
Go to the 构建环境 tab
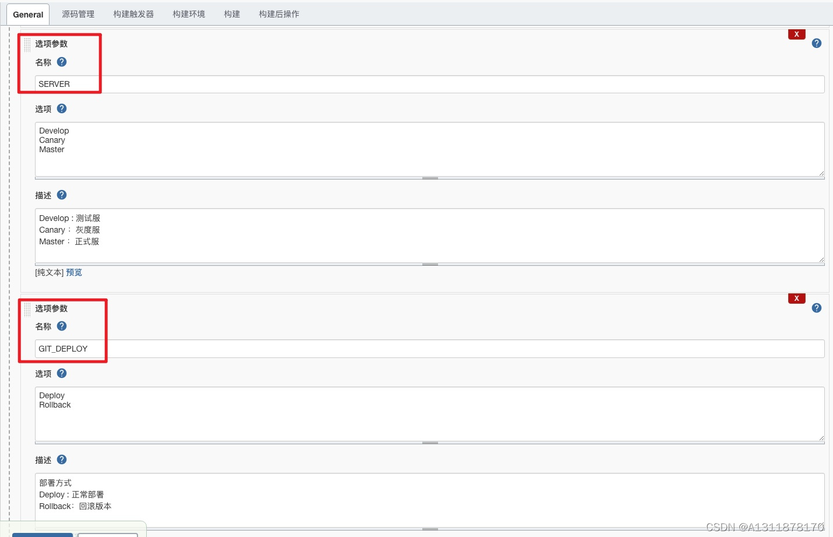pyautogui.click(x=189, y=14)
